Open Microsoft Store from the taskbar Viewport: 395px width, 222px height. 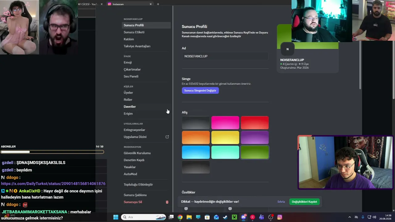point(207,217)
